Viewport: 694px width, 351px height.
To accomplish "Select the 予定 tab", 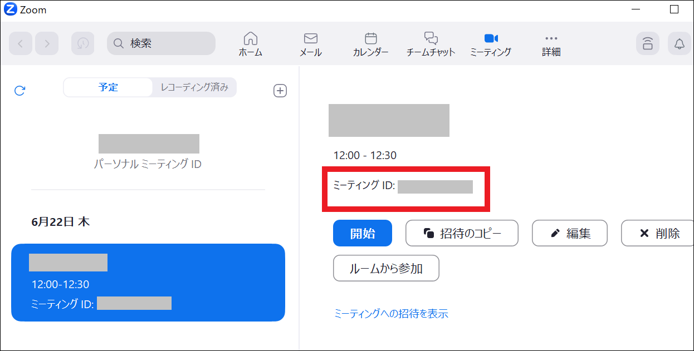I will click(108, 87).
